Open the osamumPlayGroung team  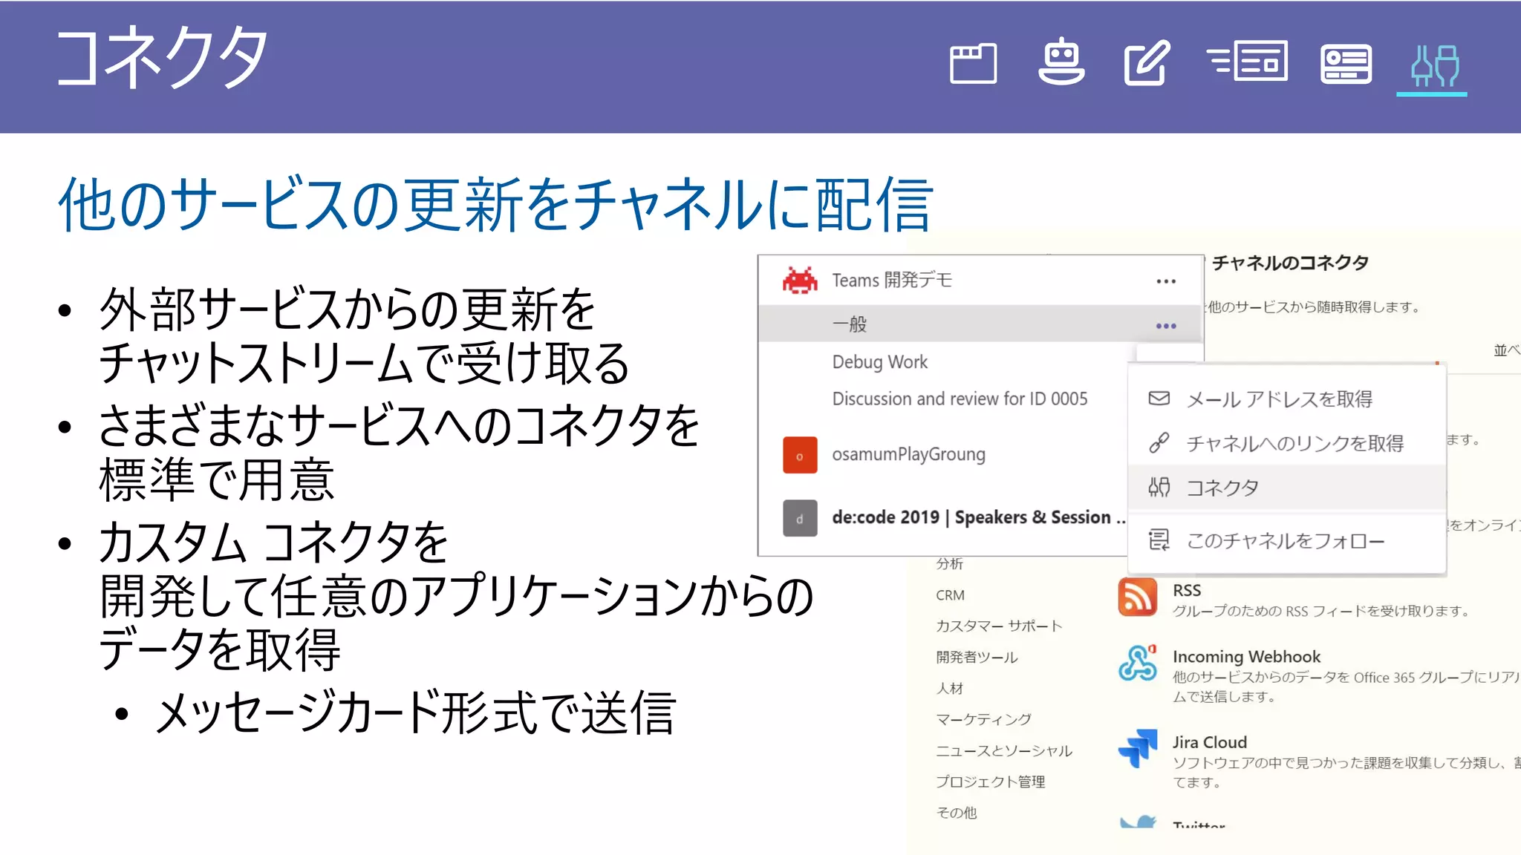point(908,454)
